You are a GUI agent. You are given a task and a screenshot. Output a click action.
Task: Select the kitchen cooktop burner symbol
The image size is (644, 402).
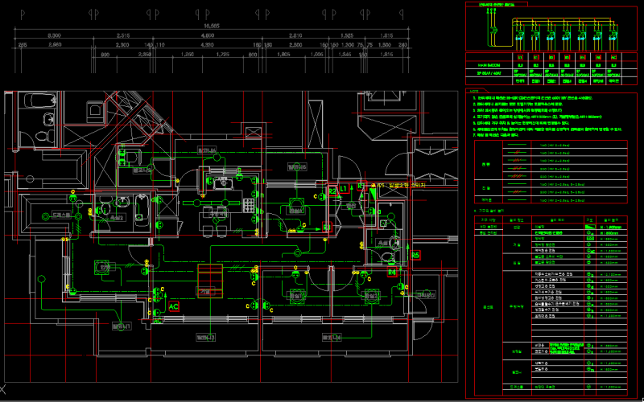tap(216, 215)
